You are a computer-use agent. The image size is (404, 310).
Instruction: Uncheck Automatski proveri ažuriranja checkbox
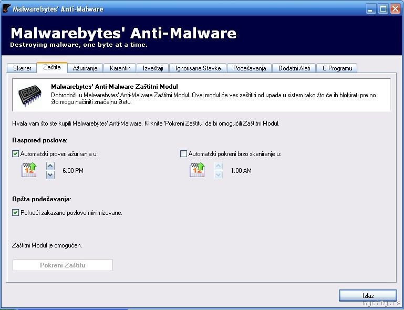click(x=15, y=154)
